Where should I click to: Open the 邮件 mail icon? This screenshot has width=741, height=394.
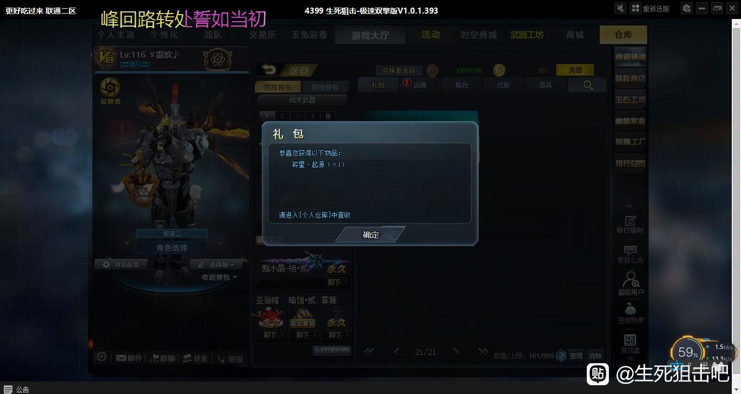click(x=129, y=358)
